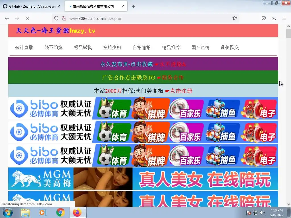Click the 永久发布页-点击收藏 link
This screenshot has height=218, width=291.
126,64
